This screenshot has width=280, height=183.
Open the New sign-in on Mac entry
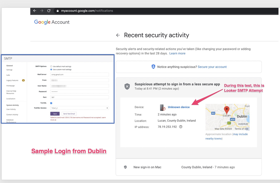click(x=189, y=167)
